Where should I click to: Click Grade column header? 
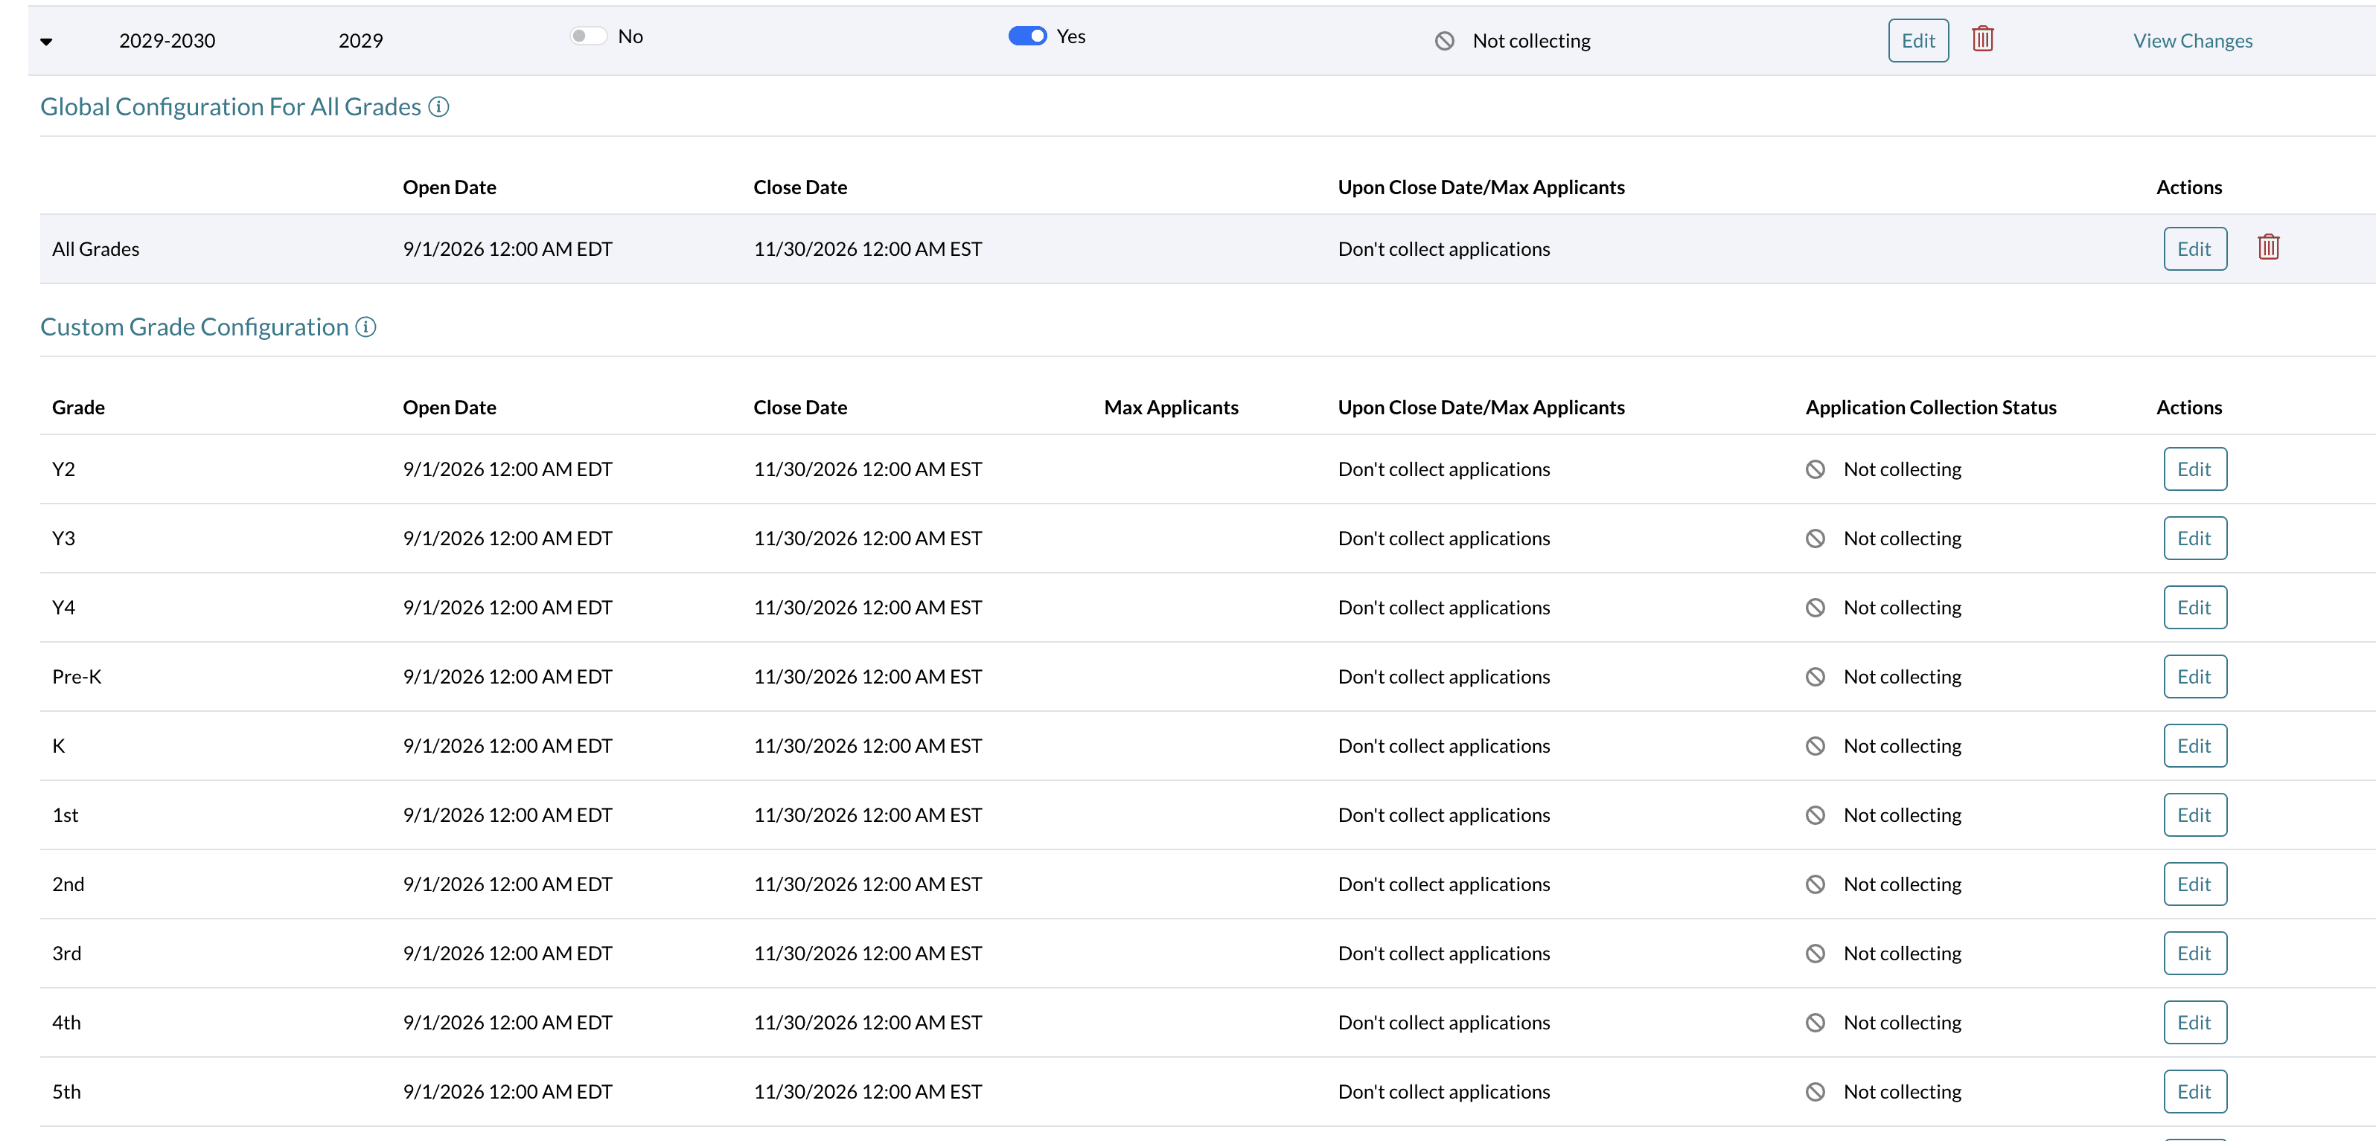78,408
